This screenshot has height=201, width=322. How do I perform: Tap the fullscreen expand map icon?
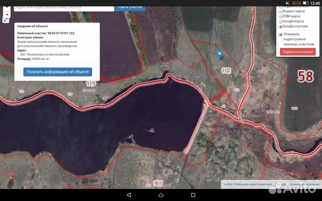[x=5, y=20]
